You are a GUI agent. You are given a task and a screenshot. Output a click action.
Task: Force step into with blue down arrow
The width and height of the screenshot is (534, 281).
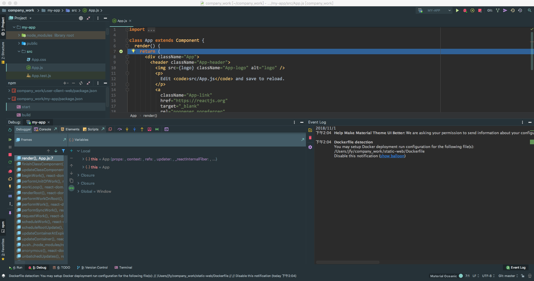click(x=135, y=129)
